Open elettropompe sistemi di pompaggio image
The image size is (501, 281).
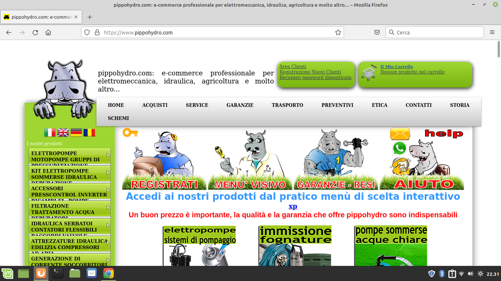coord(200,246)
